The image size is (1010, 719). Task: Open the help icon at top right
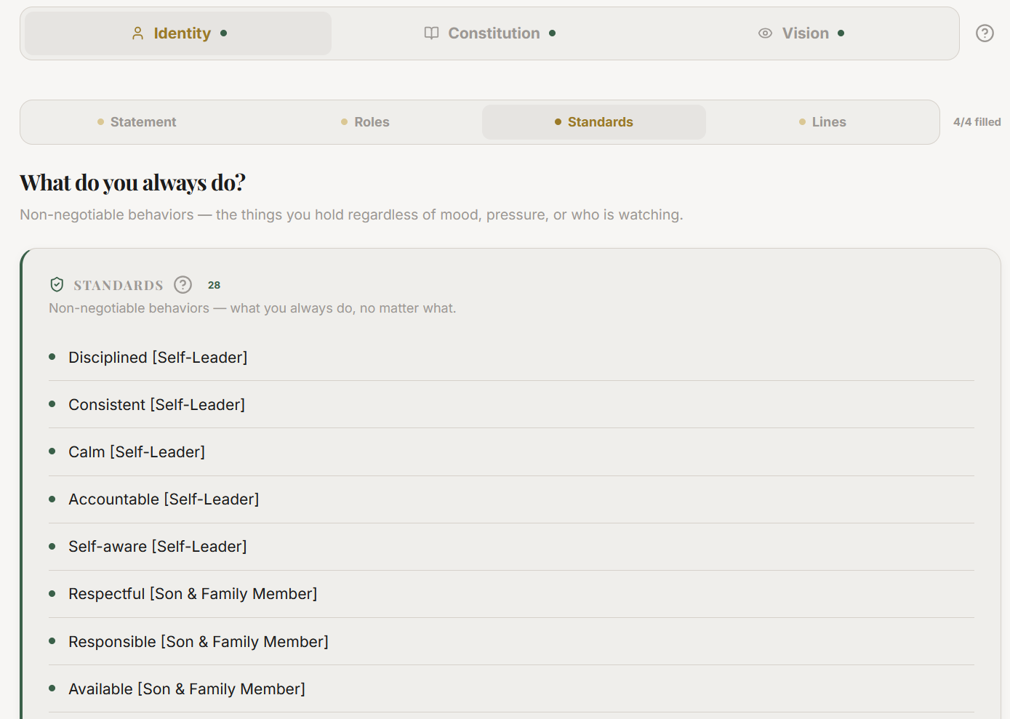coord(985,33)
